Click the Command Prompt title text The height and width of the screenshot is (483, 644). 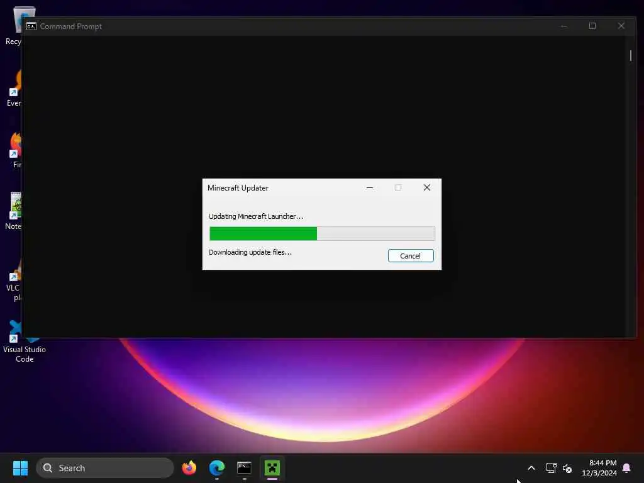(70, 26)
